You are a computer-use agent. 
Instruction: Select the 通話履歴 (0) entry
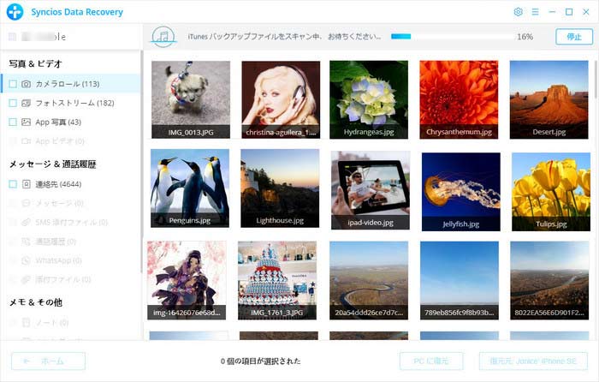point(71,242)
